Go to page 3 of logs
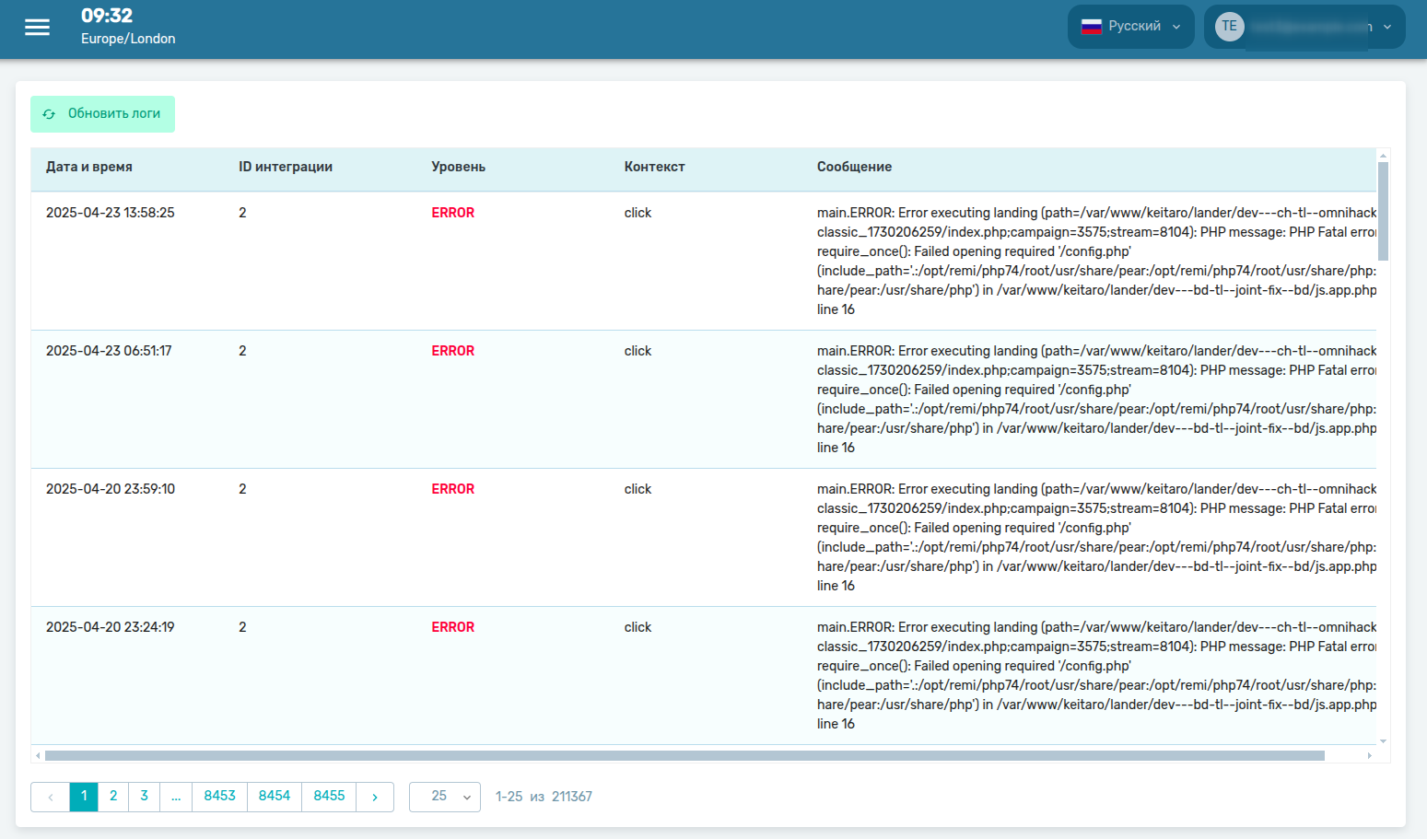 (144, 797)
